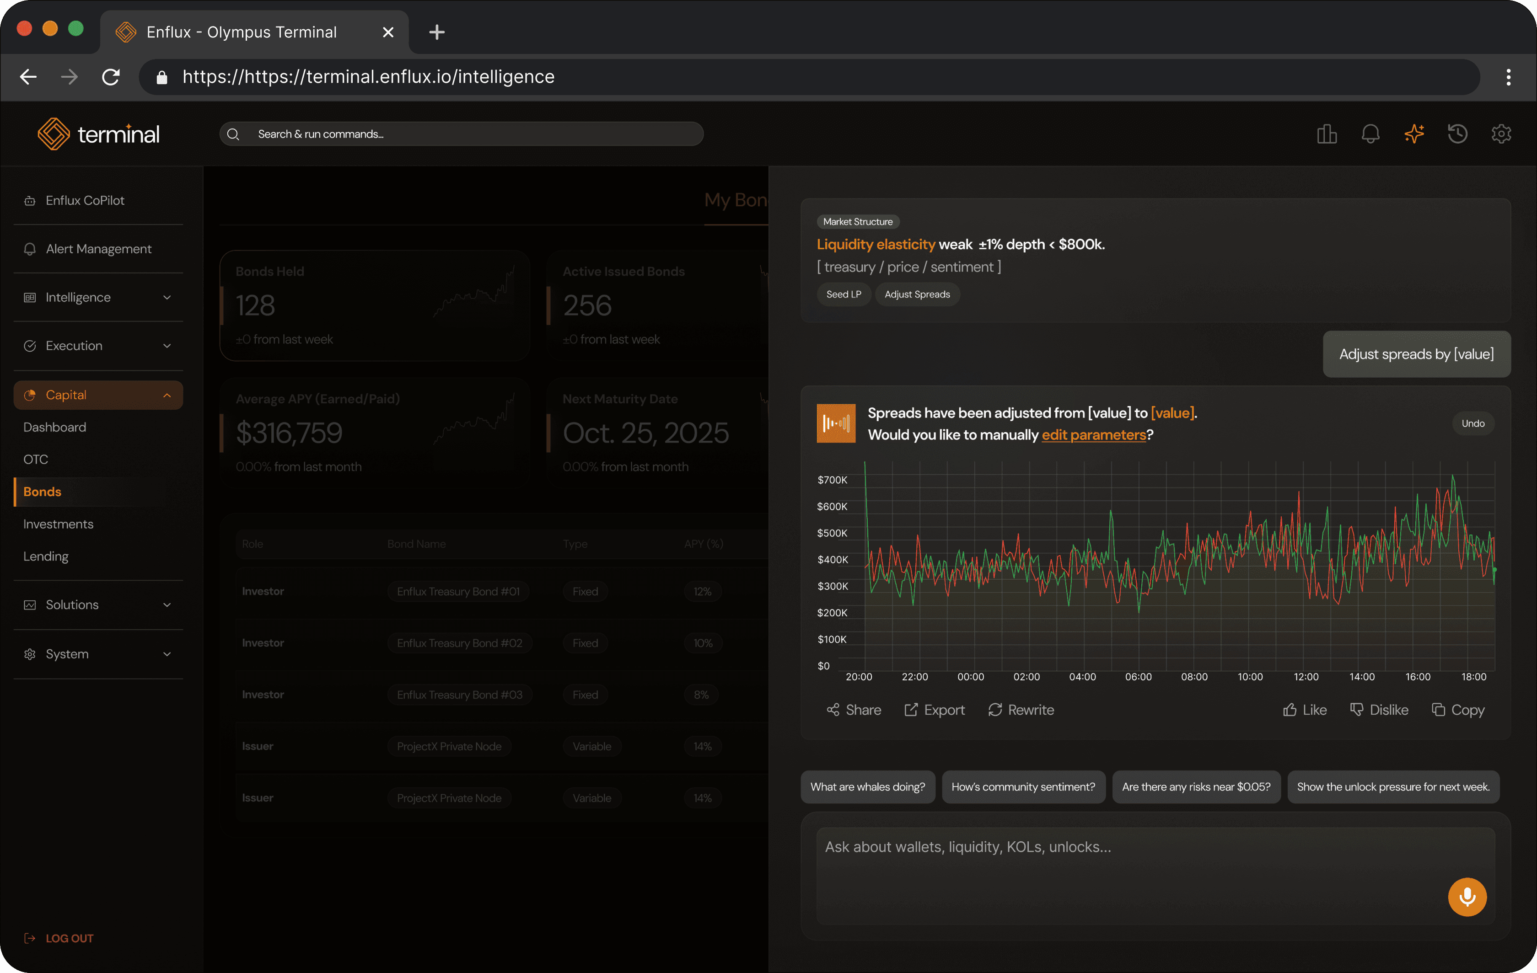Click the edit parameters link
1537x973 pixels.
(x=1093, y=435)
